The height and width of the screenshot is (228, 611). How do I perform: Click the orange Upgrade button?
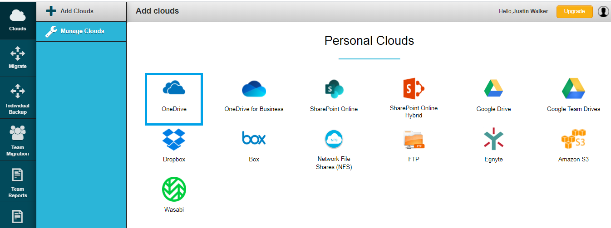tap(574, 11)
